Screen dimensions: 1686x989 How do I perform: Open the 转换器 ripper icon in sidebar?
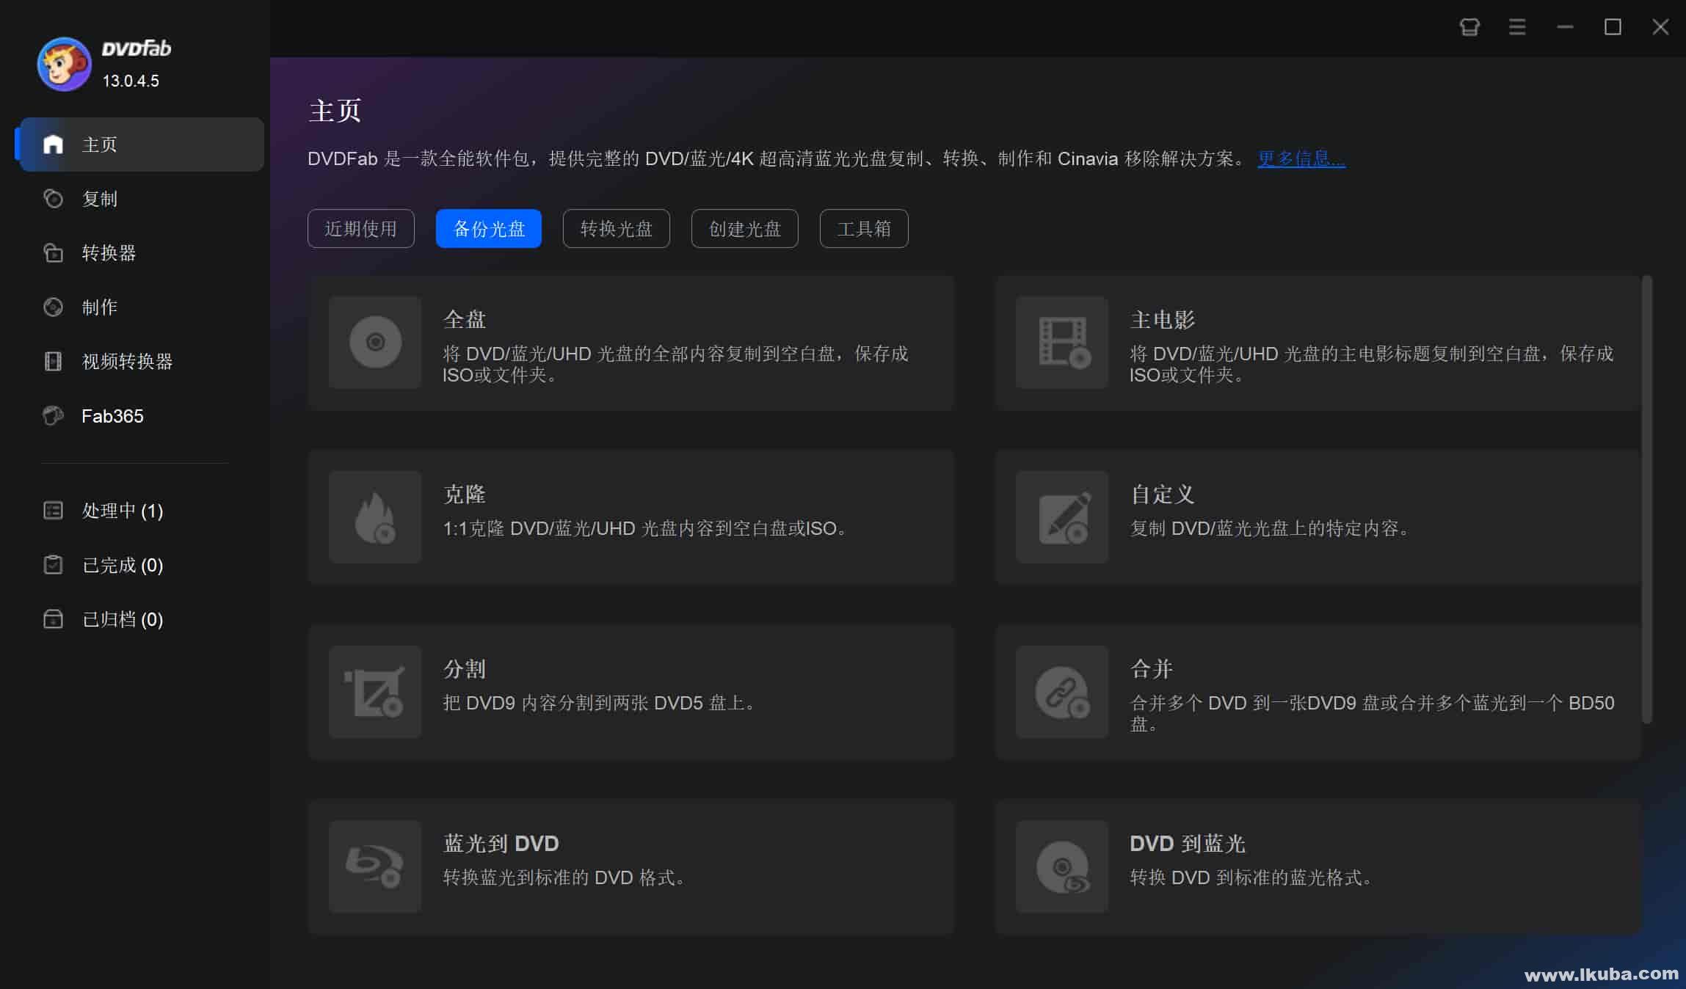pos(53,253)
